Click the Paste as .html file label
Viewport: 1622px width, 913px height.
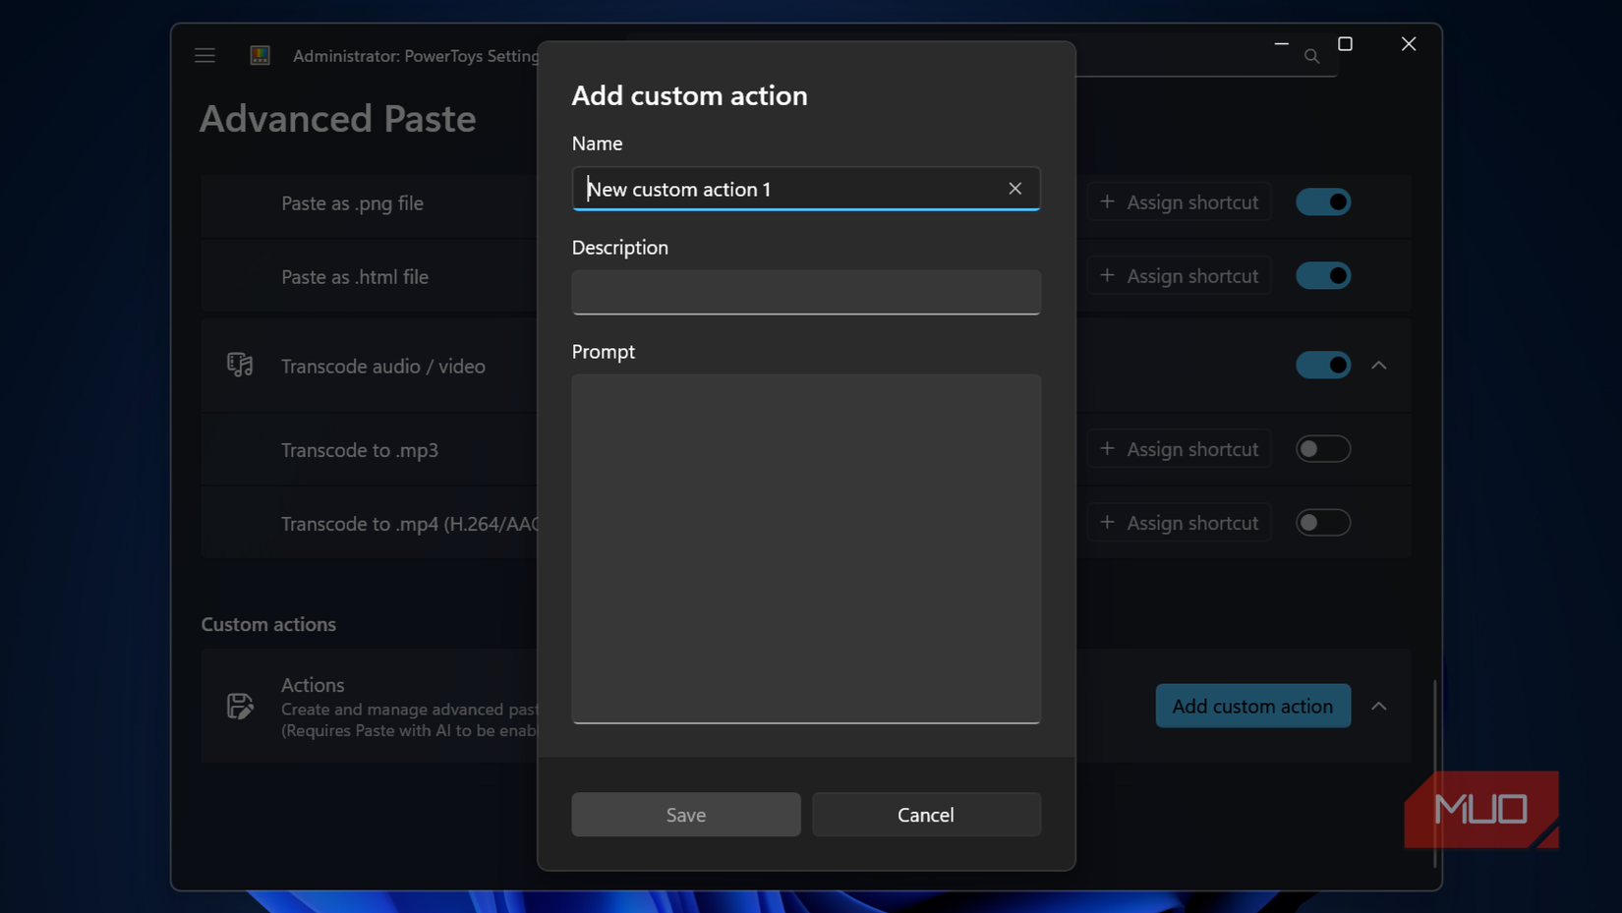pyautogui.click(x=355, y=277)
